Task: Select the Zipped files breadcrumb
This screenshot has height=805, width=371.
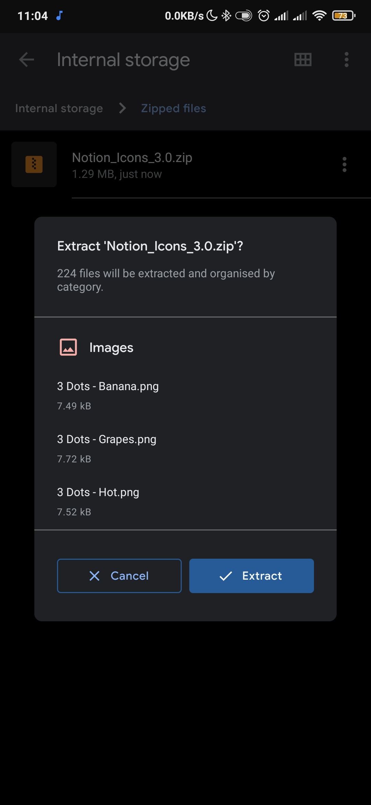Action: 173,108
